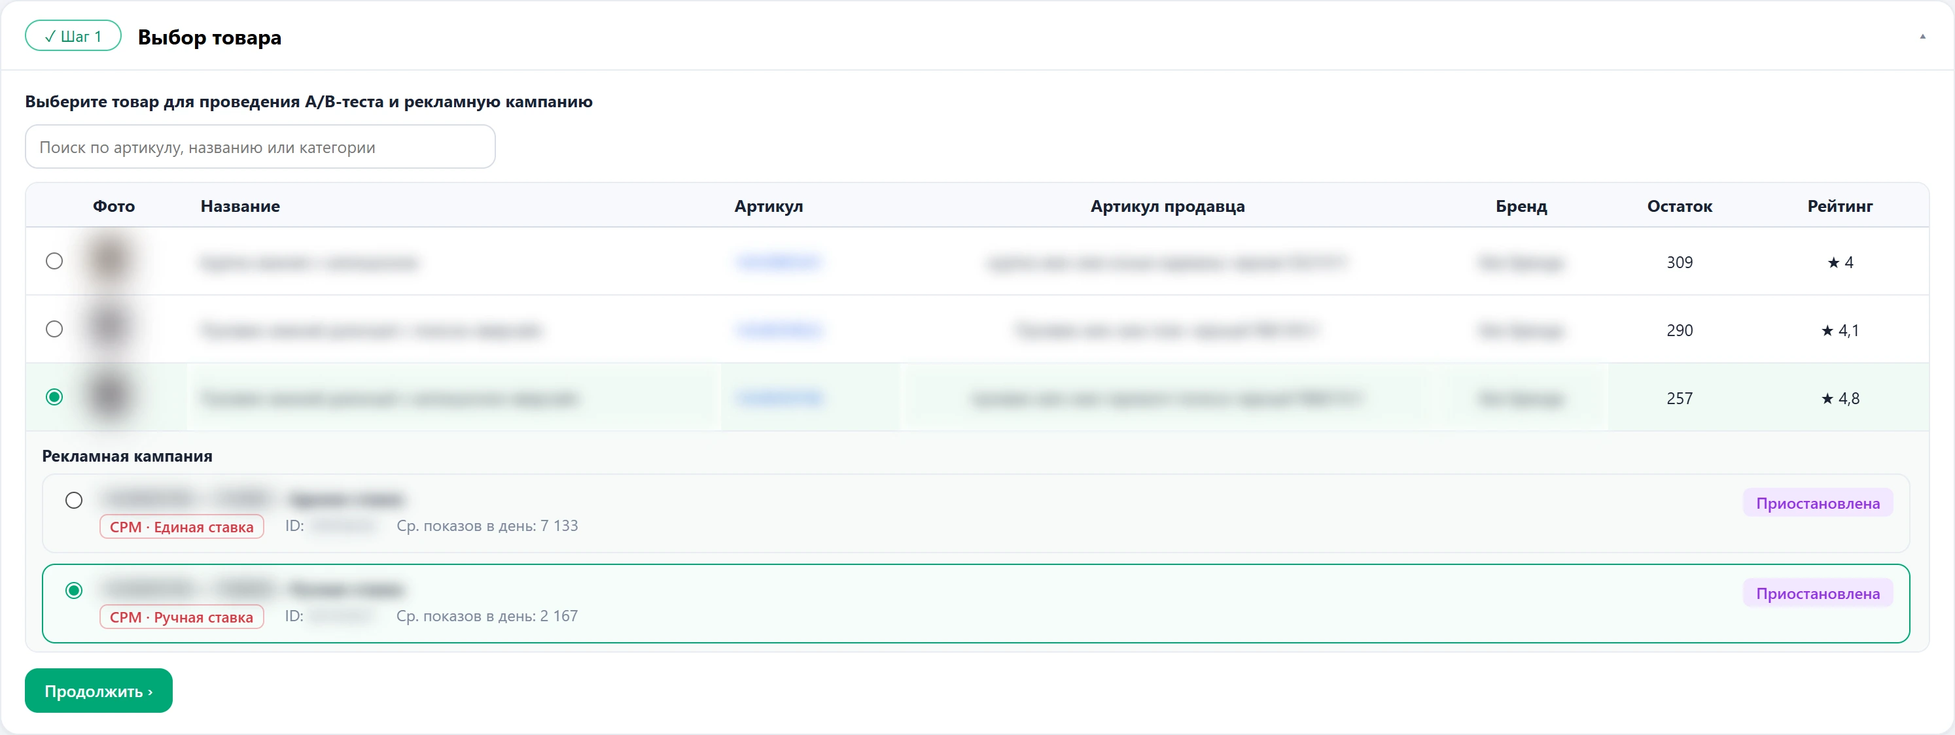1955x735 pixels.
Task: Click the rating ★ 4,1
Action: click(1840, 331)
